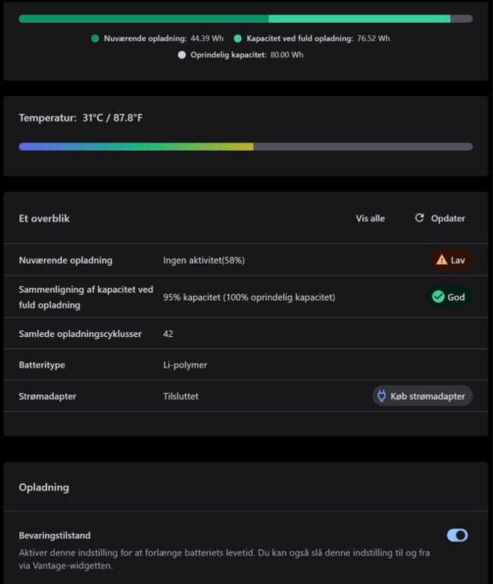This screenshot has width=493, height=584.
Task: Click the Tilsluttet status text
Action: point(181,396)
